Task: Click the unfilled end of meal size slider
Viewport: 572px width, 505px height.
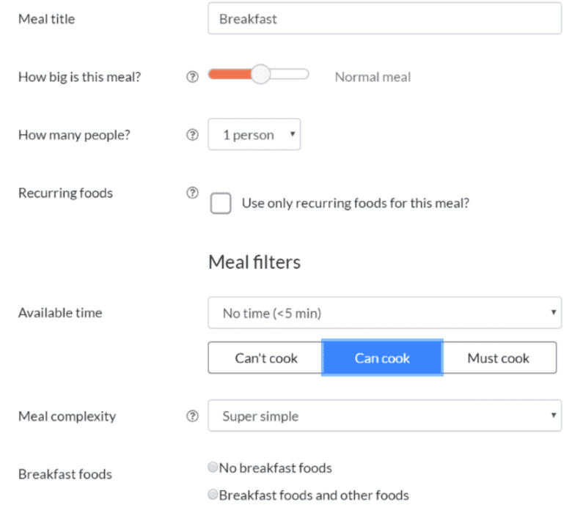Action: click(290, 74)
